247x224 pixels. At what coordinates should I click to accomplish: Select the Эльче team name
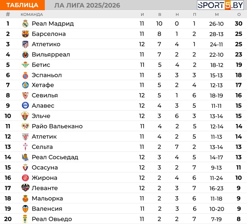point(41,116)
